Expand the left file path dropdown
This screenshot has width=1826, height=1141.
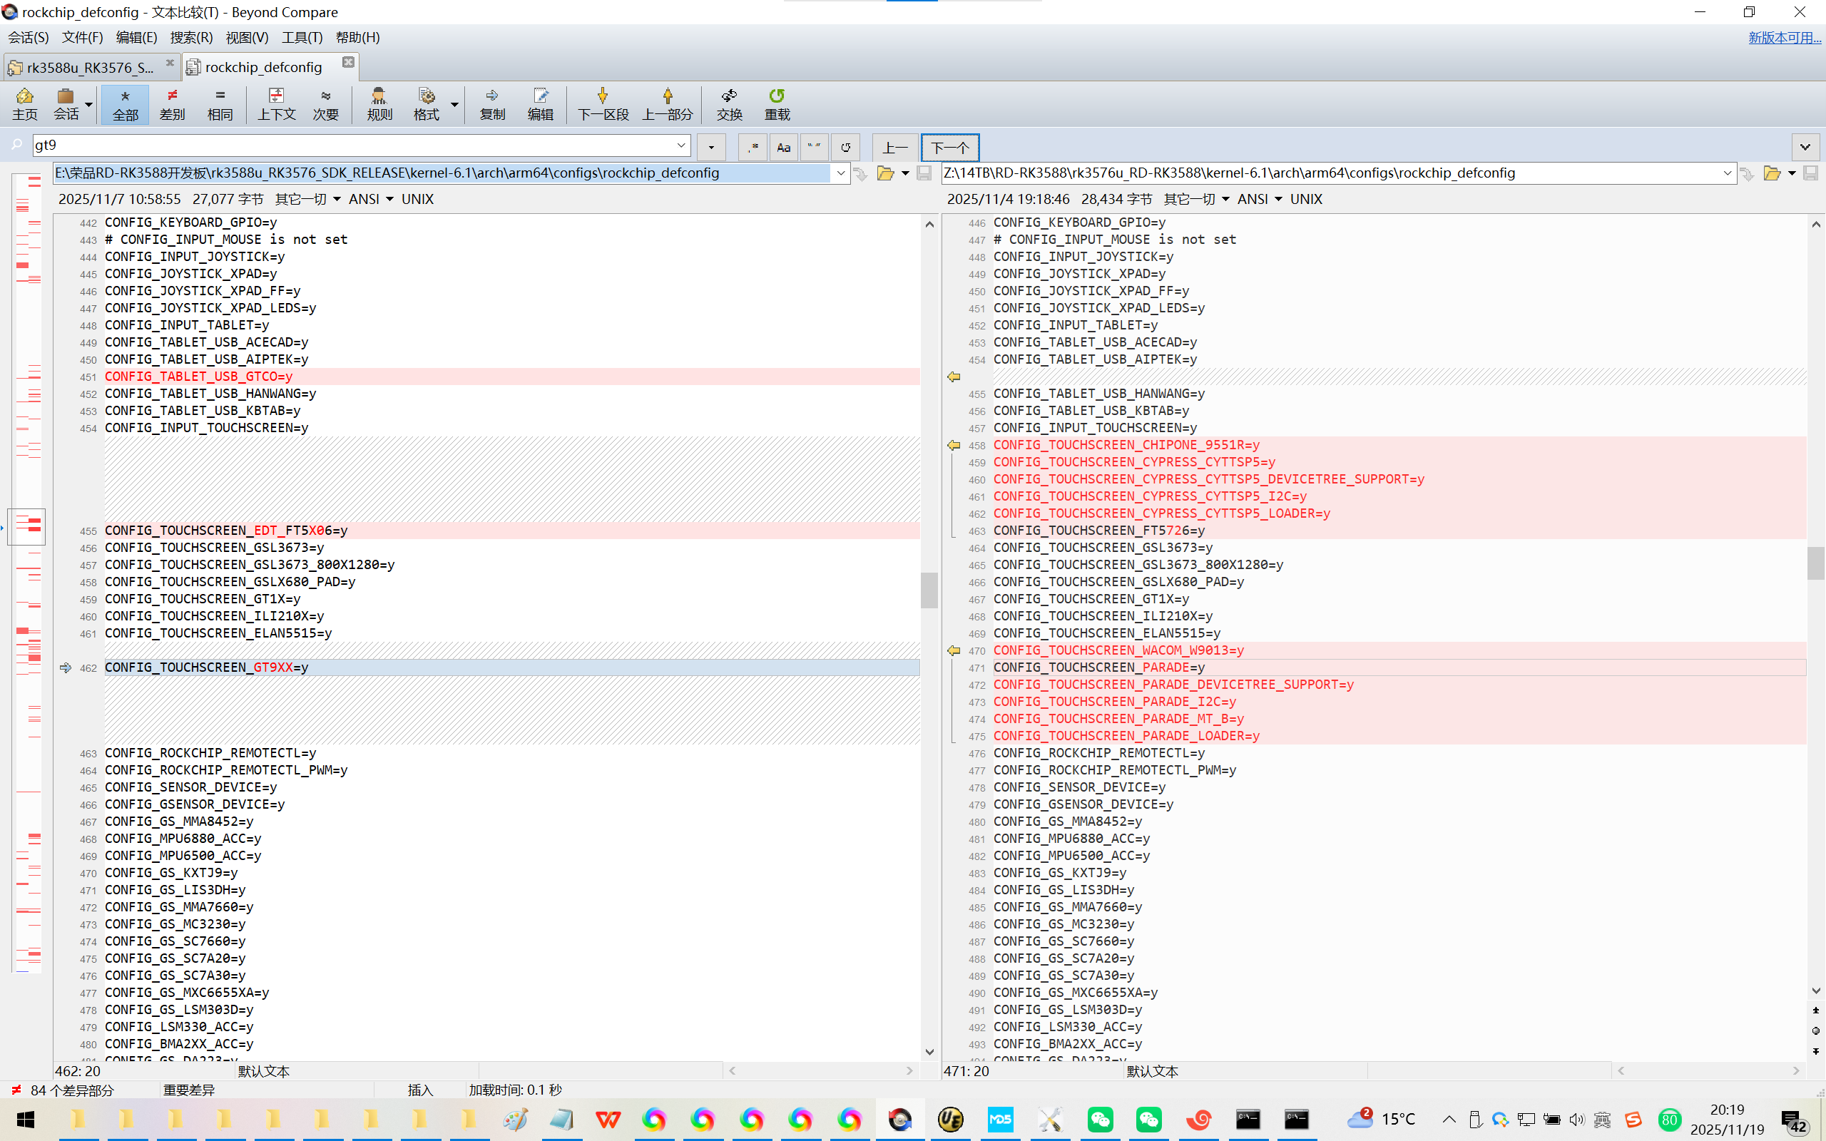click(x=840, y=173)
